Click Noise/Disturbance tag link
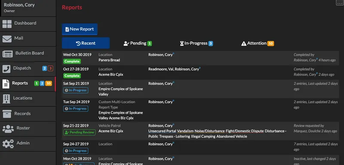 [x=209, y=131]
